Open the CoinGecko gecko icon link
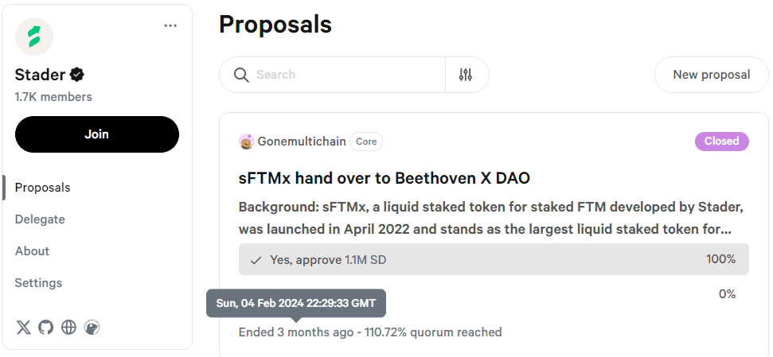Viewport: 773px width, 357px height. [92, 328]
